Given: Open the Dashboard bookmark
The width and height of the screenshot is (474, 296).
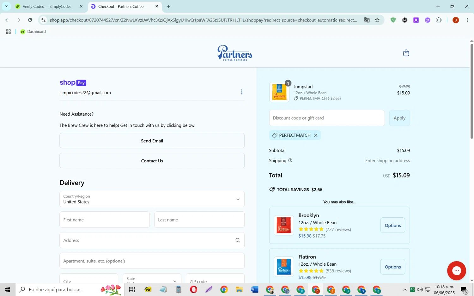Looking at the screenshot, I should 33,32.
